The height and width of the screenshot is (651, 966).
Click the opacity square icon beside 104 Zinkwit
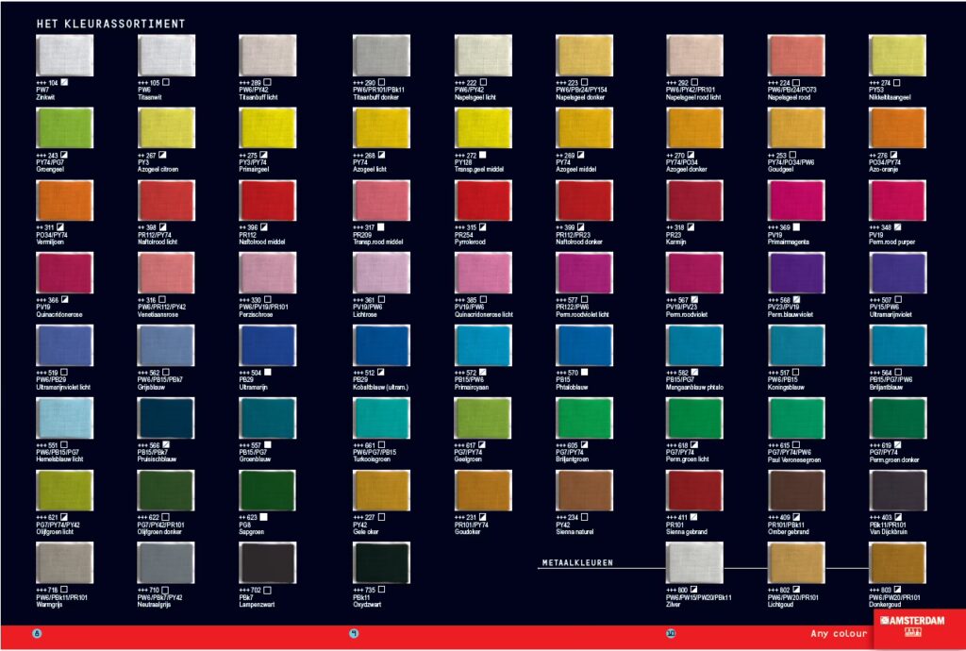63,82
